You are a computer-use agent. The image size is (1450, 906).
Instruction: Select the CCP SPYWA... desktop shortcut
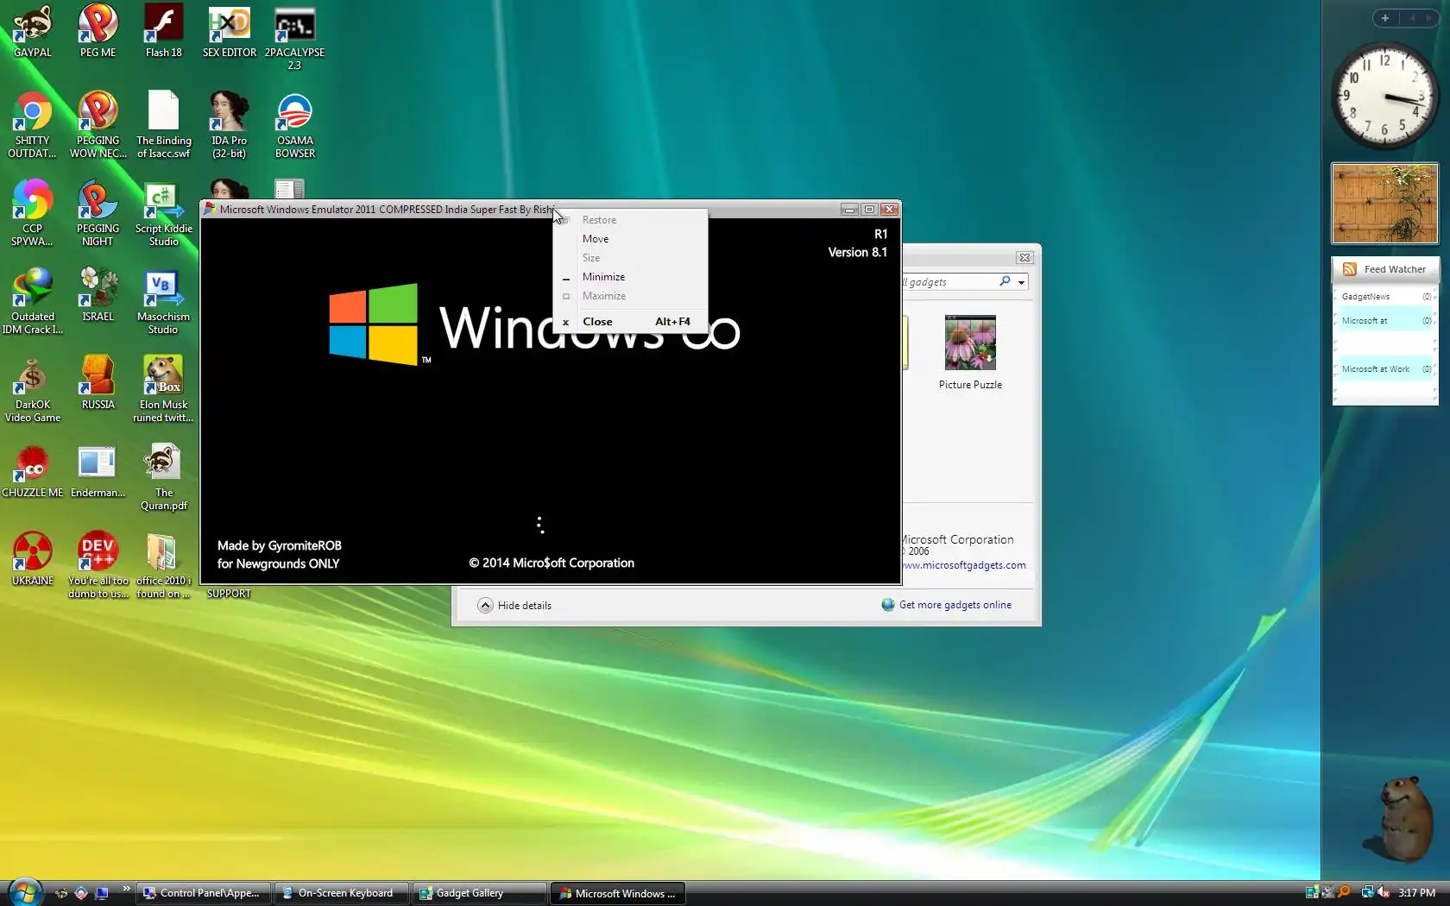(x=33, y=213)
